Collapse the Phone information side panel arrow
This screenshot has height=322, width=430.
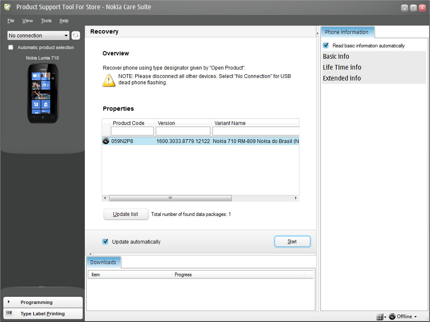(x=317, y=34)
